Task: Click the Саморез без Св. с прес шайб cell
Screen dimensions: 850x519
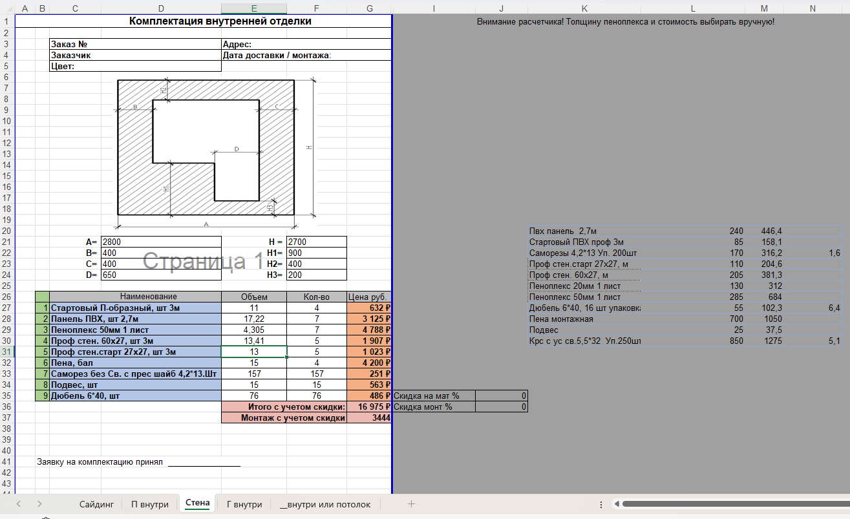Action: (x=135, y=374)
